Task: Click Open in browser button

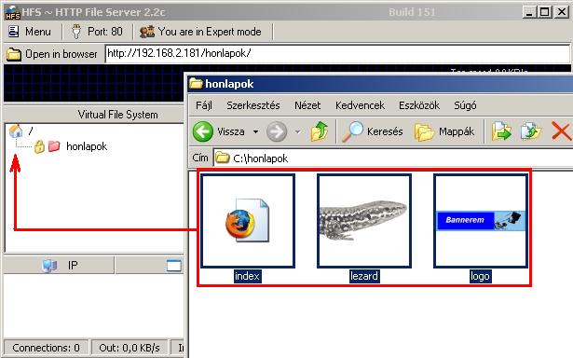Action: [x=52, y=54]
